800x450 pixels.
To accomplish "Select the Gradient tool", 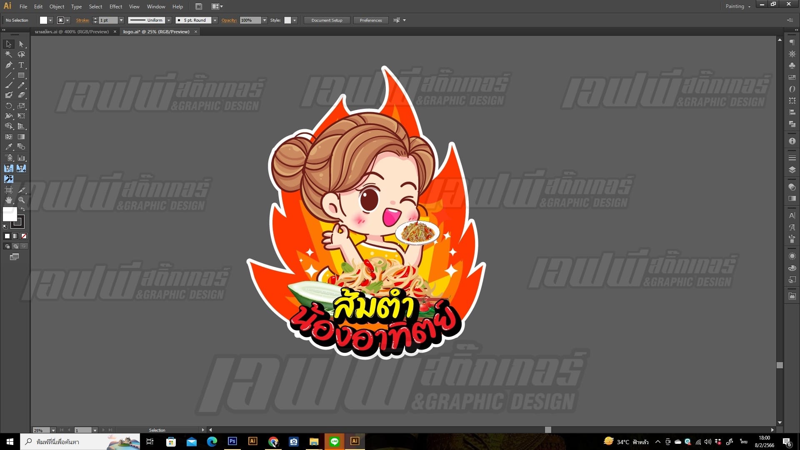I will tap(21, 137).
